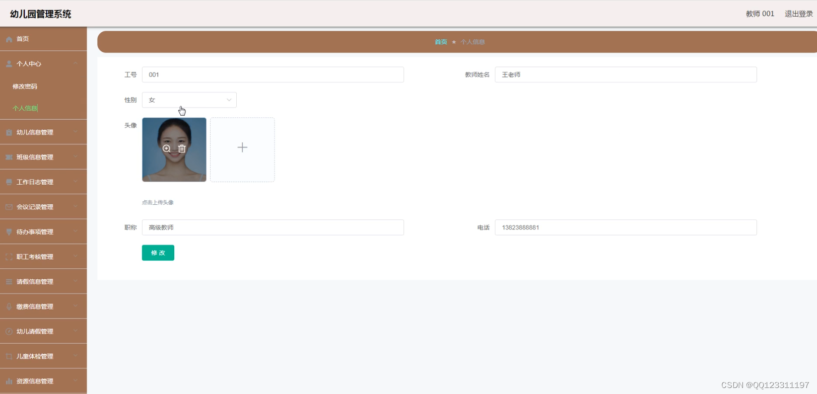Expand 工作日志管理 menu arrow
This screenshot has height=394, width=817.
[76, 182]
